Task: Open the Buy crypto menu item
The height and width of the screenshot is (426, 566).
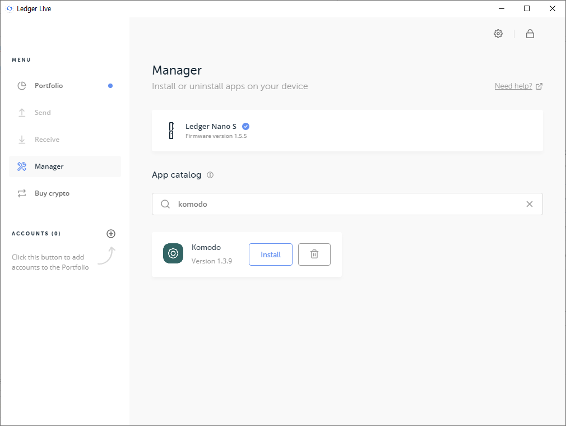Action: (x=65, y=193)
